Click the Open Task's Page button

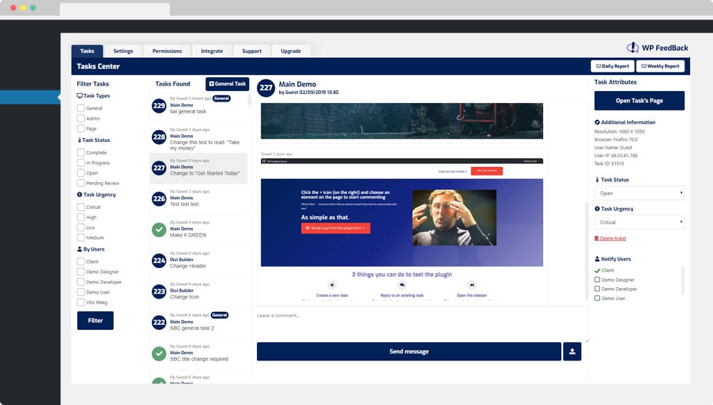638,100
